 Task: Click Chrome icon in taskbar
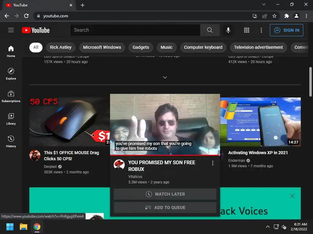tap(37, 227)
